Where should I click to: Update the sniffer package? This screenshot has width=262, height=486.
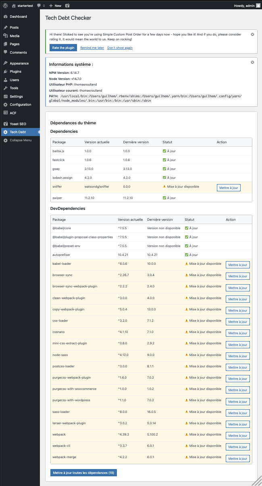[x=229, y=188]
